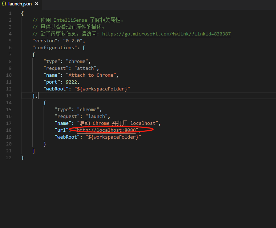Open the go.microsoft.com fwlink URL
Viewport: 276px width, 228px height.
[166, 34]
